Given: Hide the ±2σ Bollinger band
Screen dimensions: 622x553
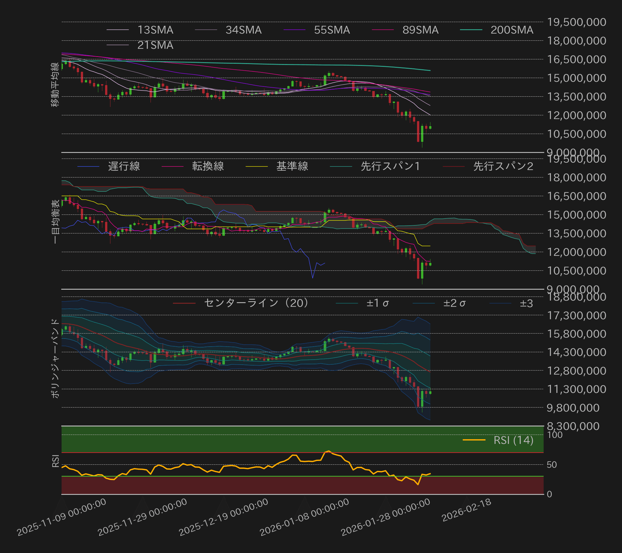Looking at the screenshot, I should pyautogui.click(x=454, y=303).
